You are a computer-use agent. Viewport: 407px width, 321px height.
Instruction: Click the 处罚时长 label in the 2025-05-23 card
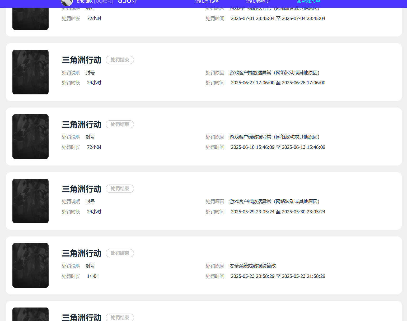pyautogui.click(x=71, y=276)
